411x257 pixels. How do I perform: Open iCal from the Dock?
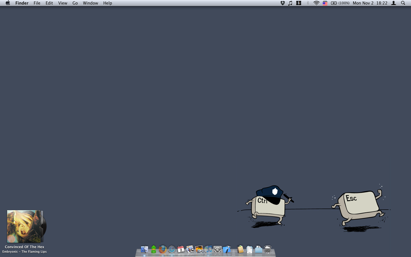(181, 249)
